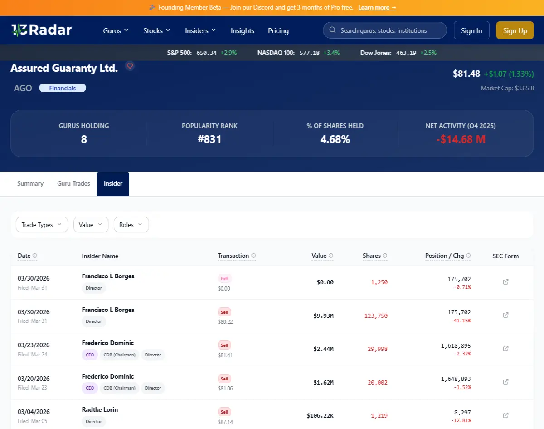The width and height of the screenshot is (544, 429).
Task: Click info icon next to Shares header
Action: (385, 256)
